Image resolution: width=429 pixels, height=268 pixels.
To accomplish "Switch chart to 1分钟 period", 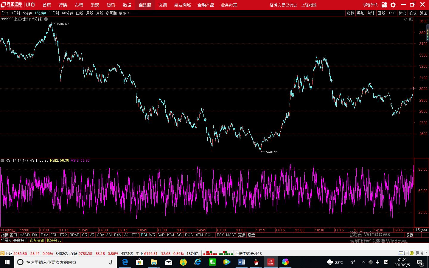I will click(x=16, y=13).
